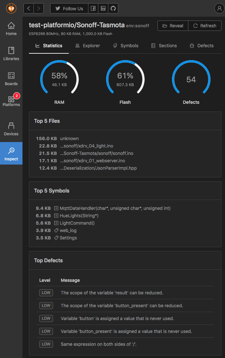The height and width of the screenshot is (358, 225).
Task: Click the MqttDataHandler symbol entry
Action: click(x=115, y=208)
